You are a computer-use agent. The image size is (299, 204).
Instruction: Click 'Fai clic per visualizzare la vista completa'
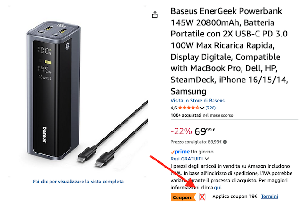(x=78, y=182)
